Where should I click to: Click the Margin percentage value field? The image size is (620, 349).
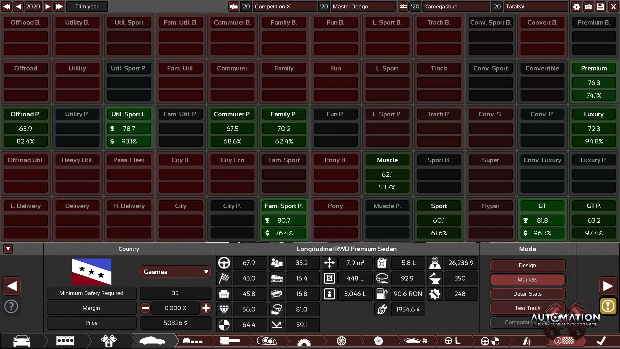(175, 308)
